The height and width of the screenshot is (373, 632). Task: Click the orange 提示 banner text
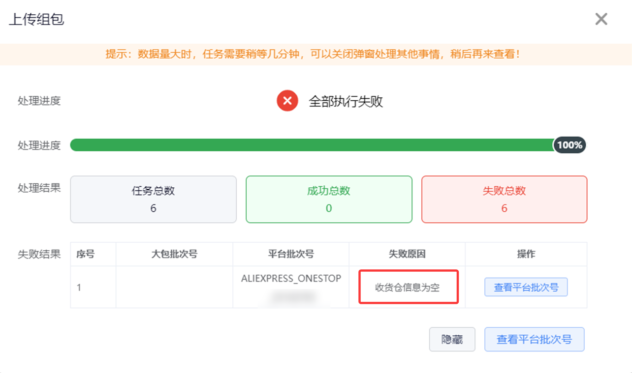point(313,54)
